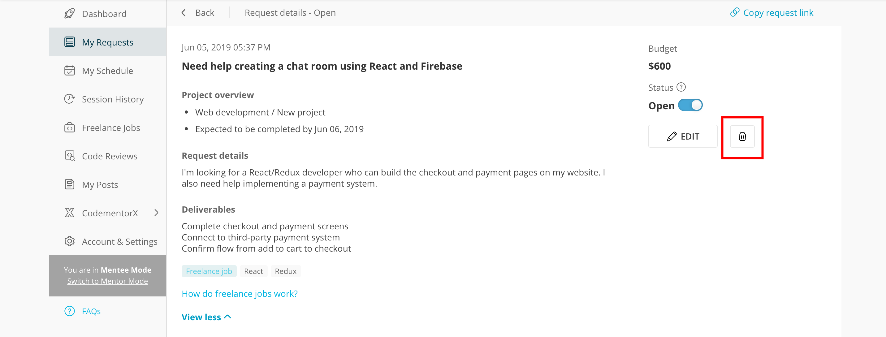Click the Freelance Jobs briefcase icon
This screenshot has height=337, width=886.
click(x=70, y=127)
